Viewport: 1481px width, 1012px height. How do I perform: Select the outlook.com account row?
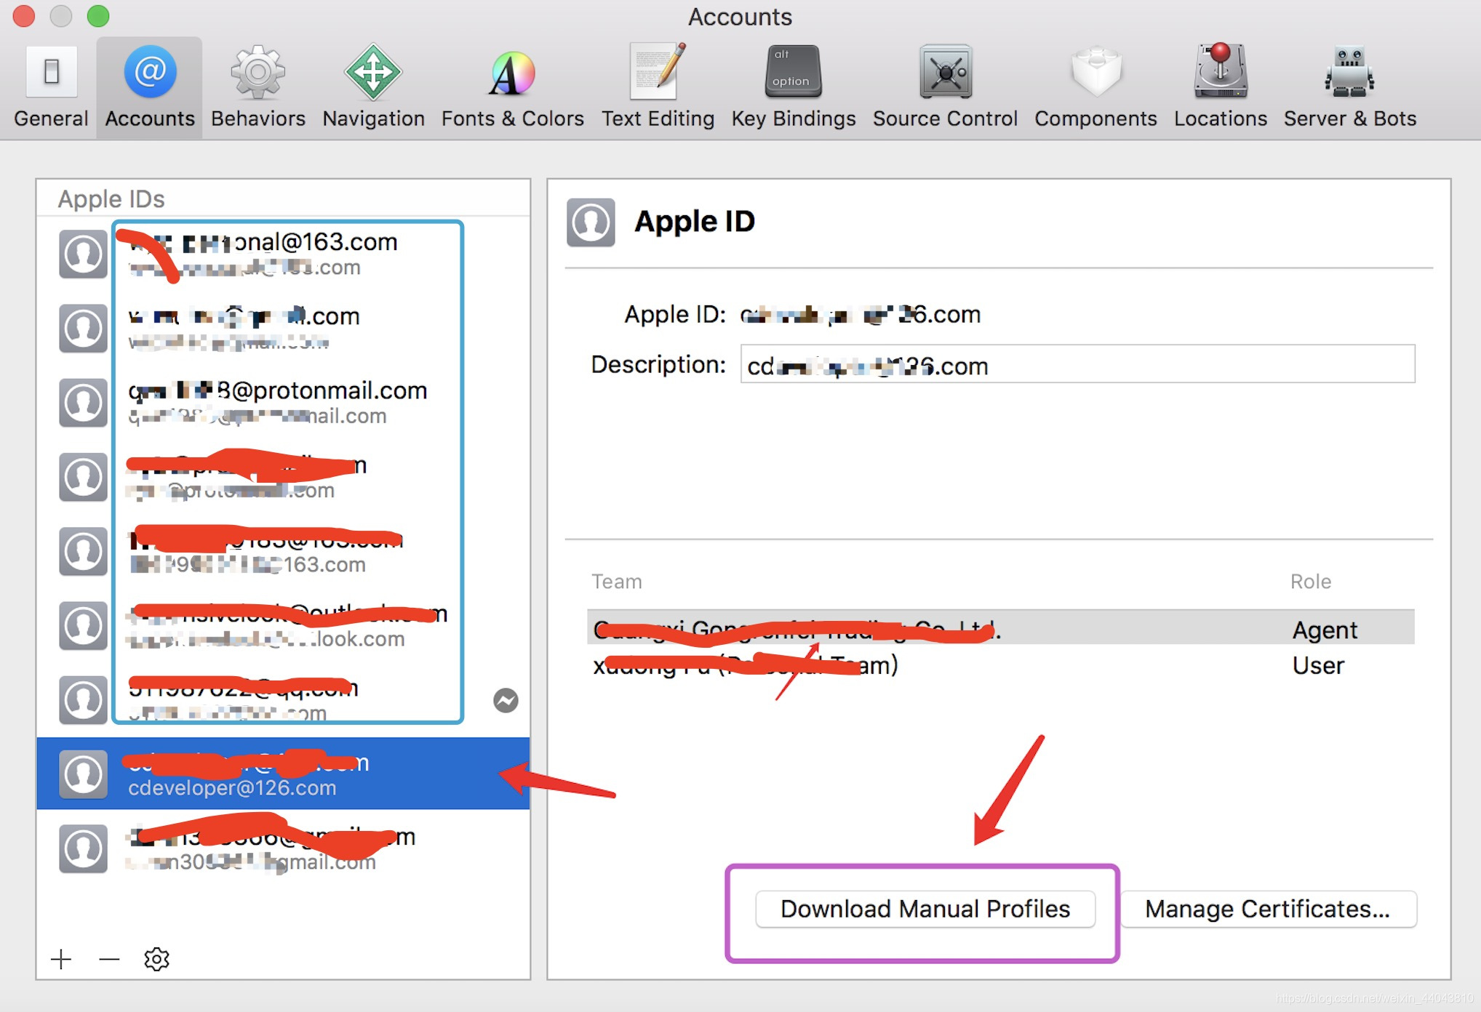283,625
